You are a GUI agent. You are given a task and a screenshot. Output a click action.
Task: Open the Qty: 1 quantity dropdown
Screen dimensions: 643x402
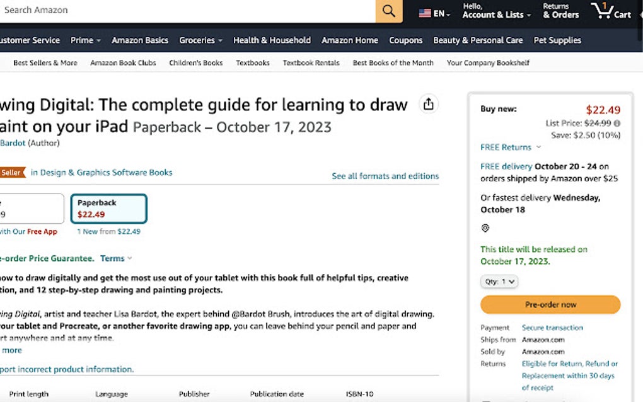tap(499, 282)
